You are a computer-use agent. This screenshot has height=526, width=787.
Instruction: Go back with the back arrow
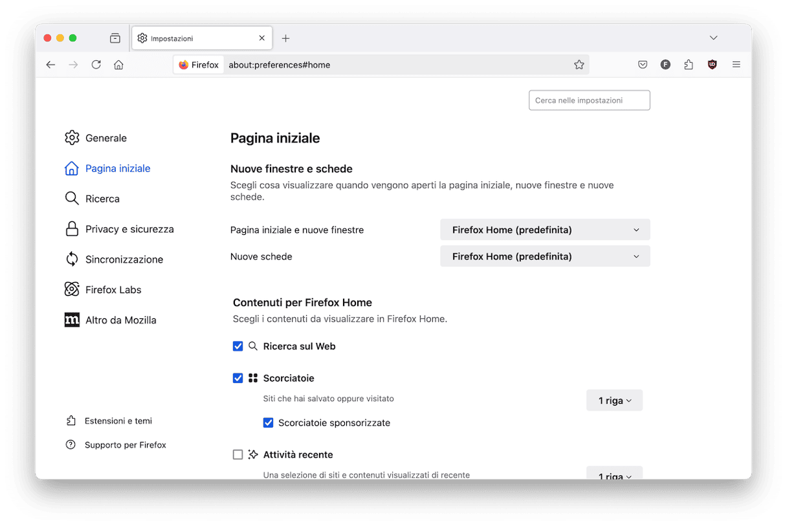(50, 65)
